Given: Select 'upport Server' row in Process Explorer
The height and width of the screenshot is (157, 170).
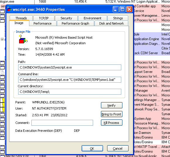Looking at the screenshot, I should coord(152,72).
